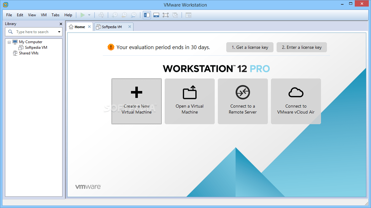
Task: Collapse the My Computer tree node
Action: pyautogui.click(x=9, y=42)
